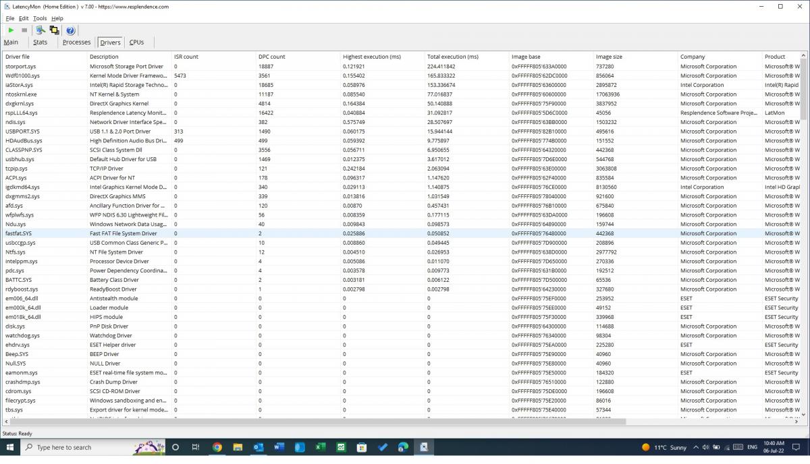This screenshot has height=464, width=810.
Task: Click the 'Battery Class Driver' description cell
Action: tap(114, 280)
